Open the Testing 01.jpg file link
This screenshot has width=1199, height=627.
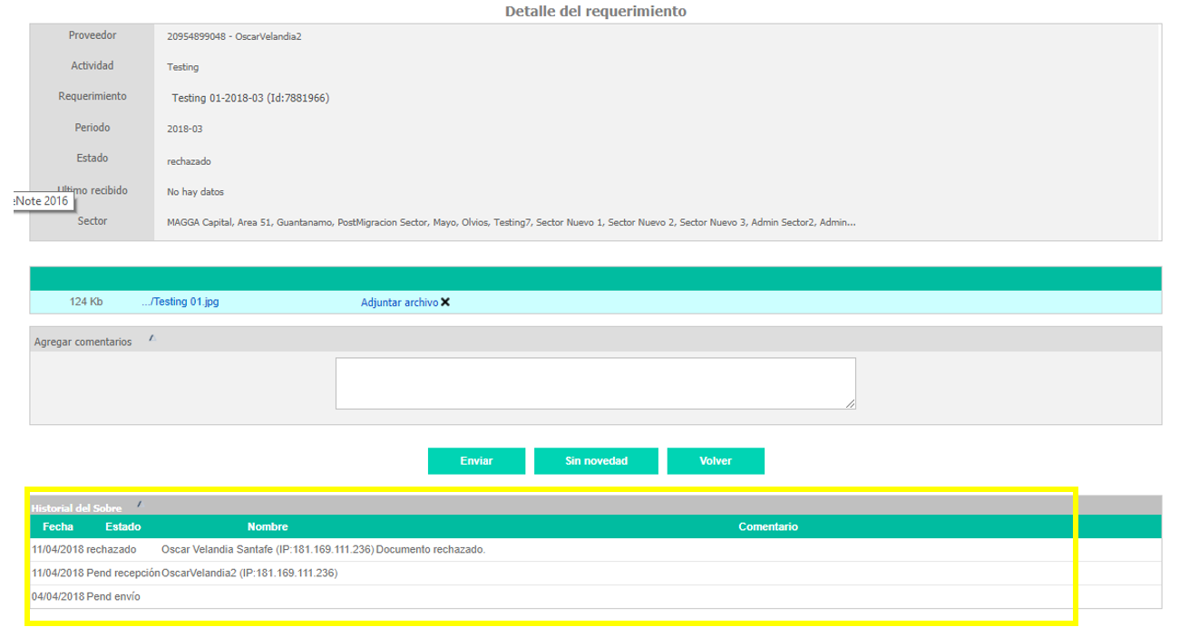click(x=180, y=303)
